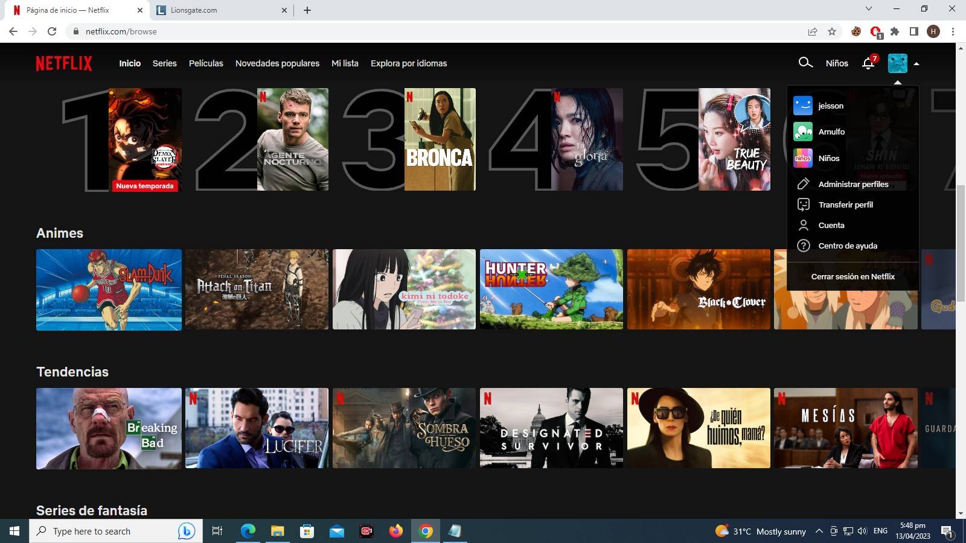966x543 pixels.
Task: Open the Chrome three-dot menu
Action: pos(953,31)
